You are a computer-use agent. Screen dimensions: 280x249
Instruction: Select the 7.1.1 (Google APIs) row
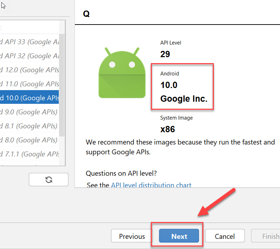29,154
